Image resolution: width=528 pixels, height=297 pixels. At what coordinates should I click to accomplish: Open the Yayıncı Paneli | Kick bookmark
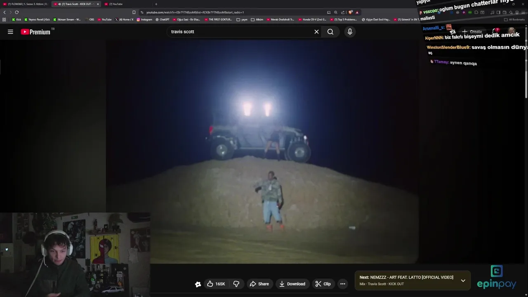[x=37, y=19]
